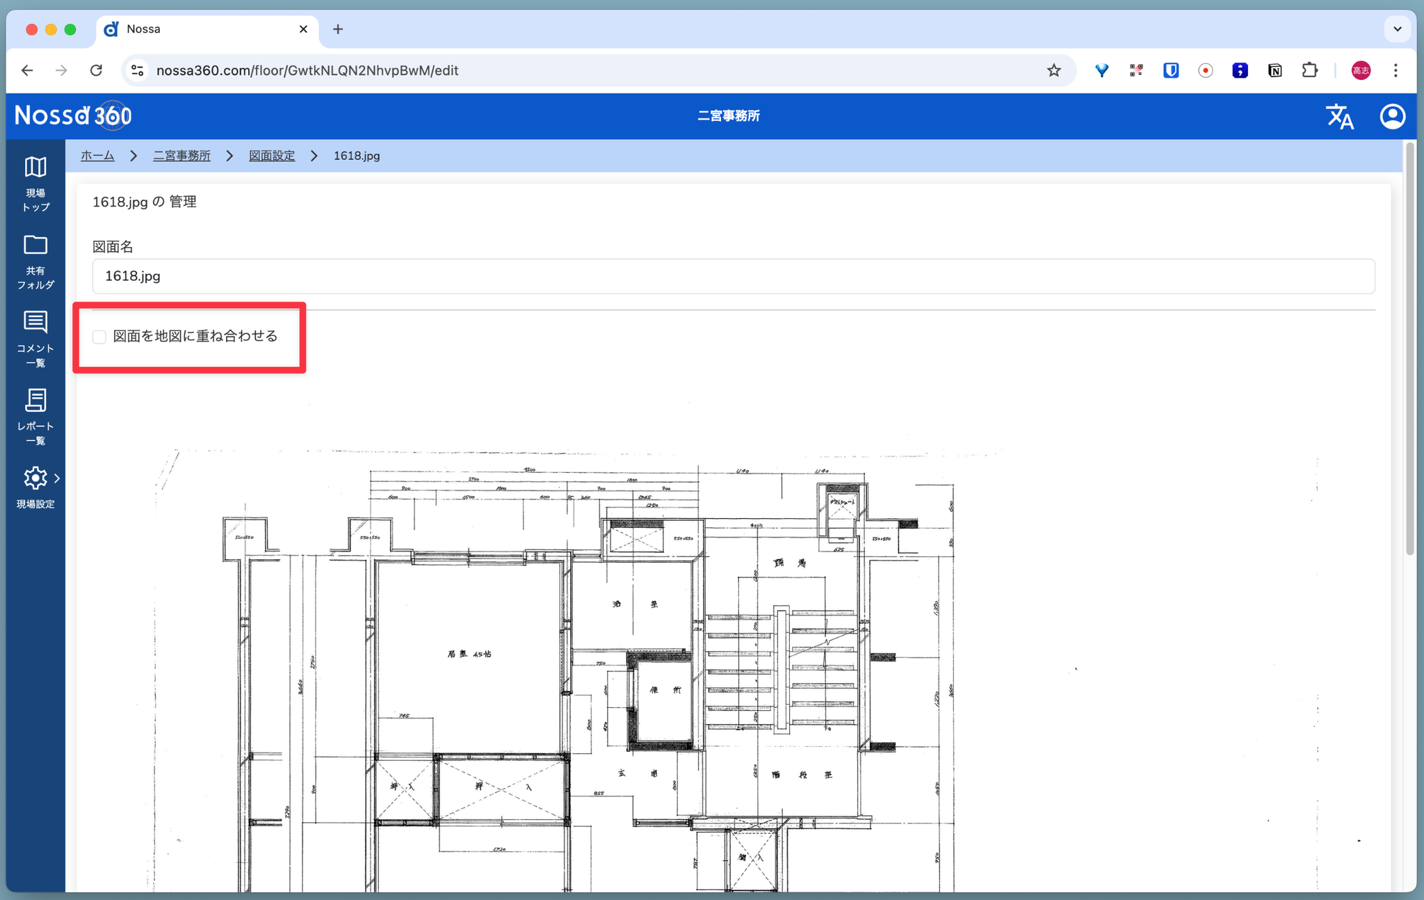Open the user account profile icon
The width and height of the screenshot is (1424, 900).
[1392, 116]
